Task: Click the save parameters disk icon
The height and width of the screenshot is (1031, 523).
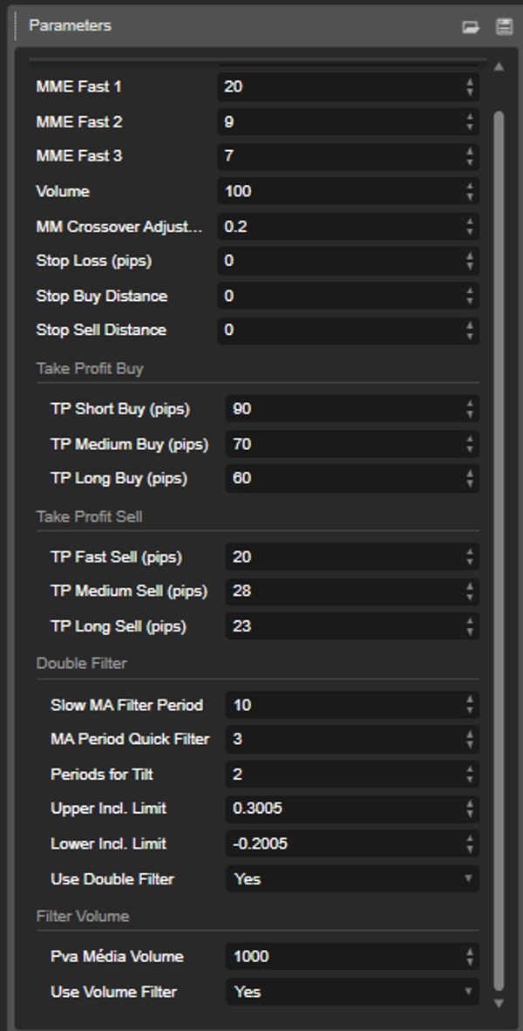Action: click(504, 27)
